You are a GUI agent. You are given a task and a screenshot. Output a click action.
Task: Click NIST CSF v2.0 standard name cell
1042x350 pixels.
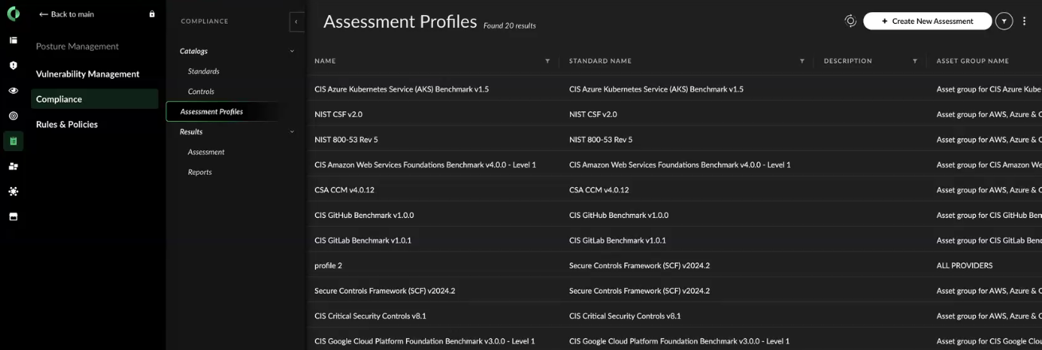593,115
